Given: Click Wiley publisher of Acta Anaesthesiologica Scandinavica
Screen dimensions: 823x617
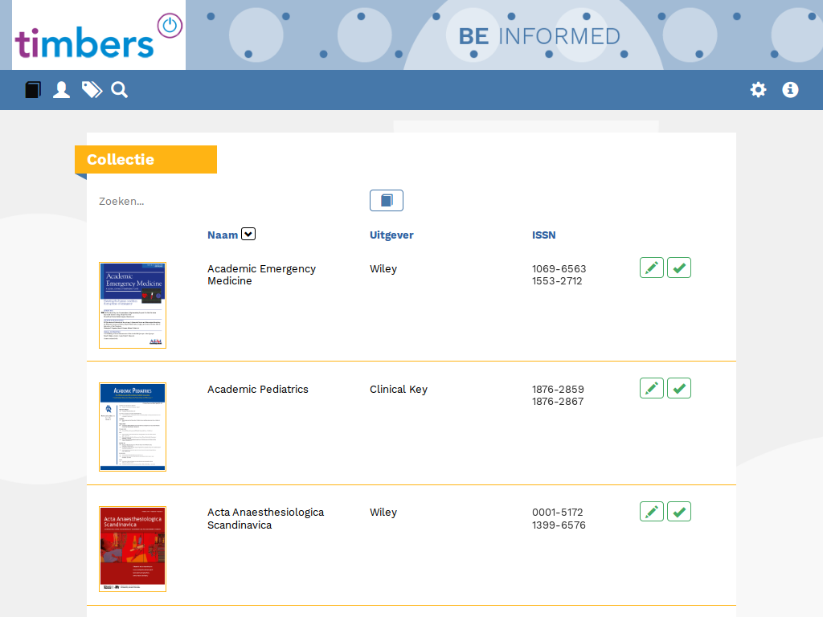Looking at the screenshot, I should click(x=383, y=513).
